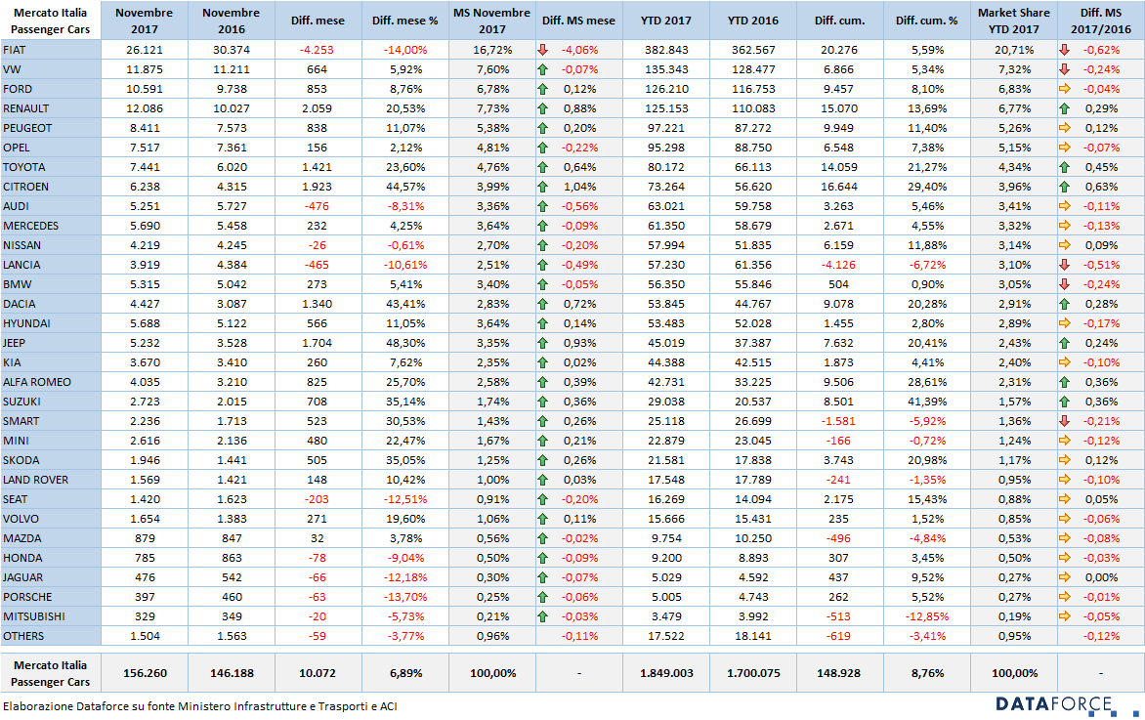The width and height of the screenshot is (1145, 720).
Task: Select the green arrow beside RENAULT's 0,88% value
Action: tap(542, 108)
